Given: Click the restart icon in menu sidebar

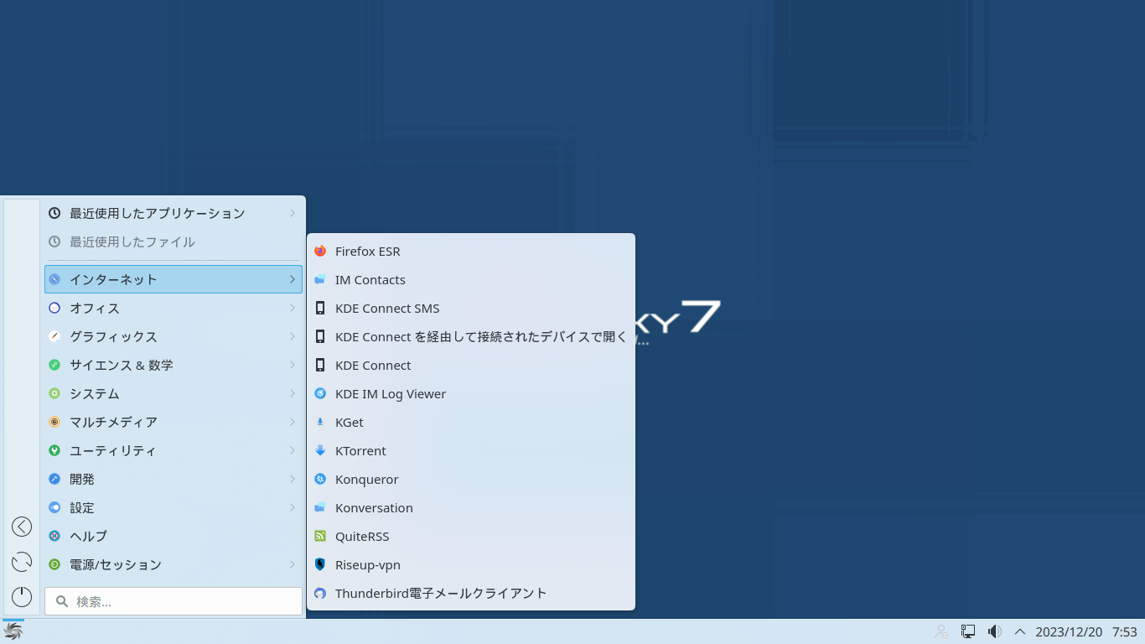Looking at the screenshot, I should tap(22, 562).
